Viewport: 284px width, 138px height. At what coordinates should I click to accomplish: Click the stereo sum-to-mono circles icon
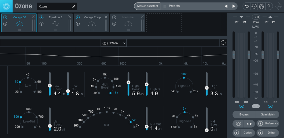(x=238, y=124)
